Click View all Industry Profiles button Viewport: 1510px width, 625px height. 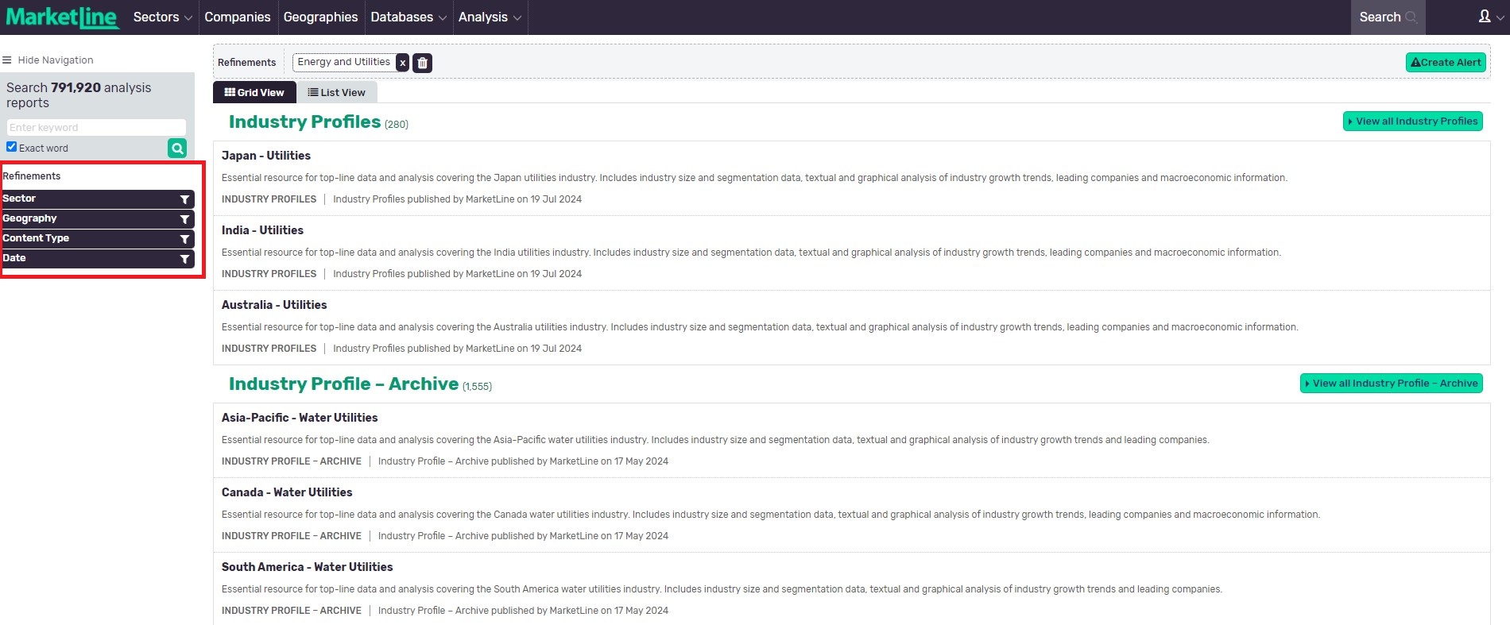coord(1412,122)
